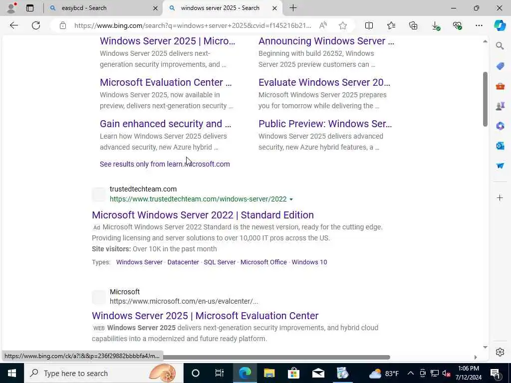This screenshot has width=511, height=383.
Task: Open Microsoft Evaluation Center link
Action: pyautogui.click(x=166, y=82)
